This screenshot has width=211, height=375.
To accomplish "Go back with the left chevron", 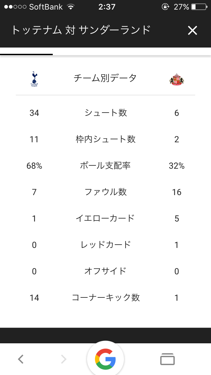I will point(21,359).
